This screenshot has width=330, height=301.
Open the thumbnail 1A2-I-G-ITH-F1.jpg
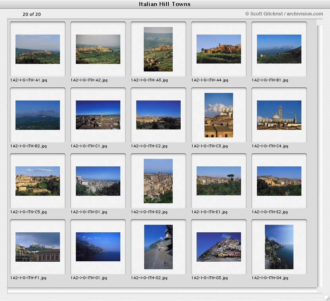38,247
